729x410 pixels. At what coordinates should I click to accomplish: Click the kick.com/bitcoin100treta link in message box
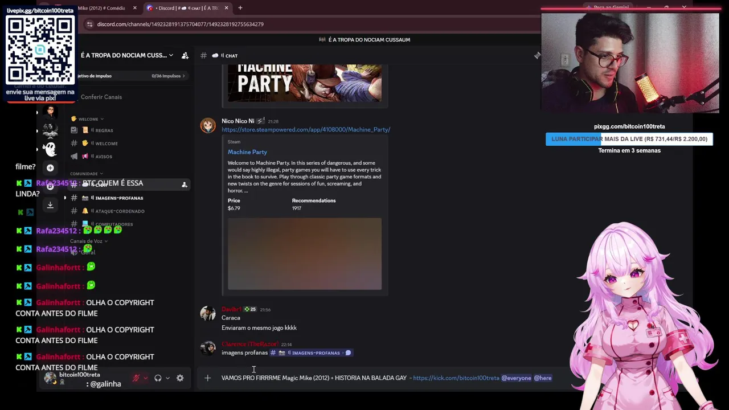tap(456, 378)
